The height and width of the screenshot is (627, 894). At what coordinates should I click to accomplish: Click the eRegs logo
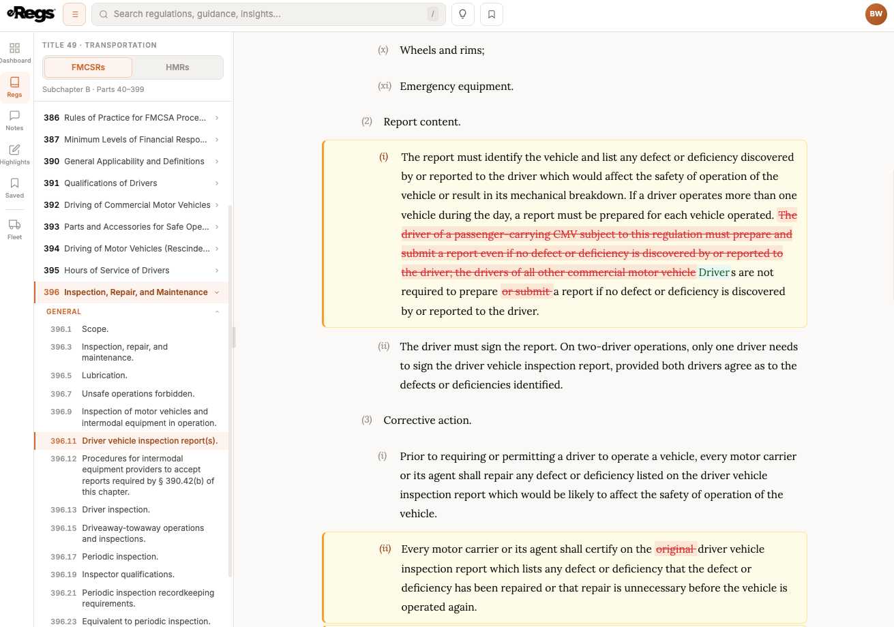(31, 14)
